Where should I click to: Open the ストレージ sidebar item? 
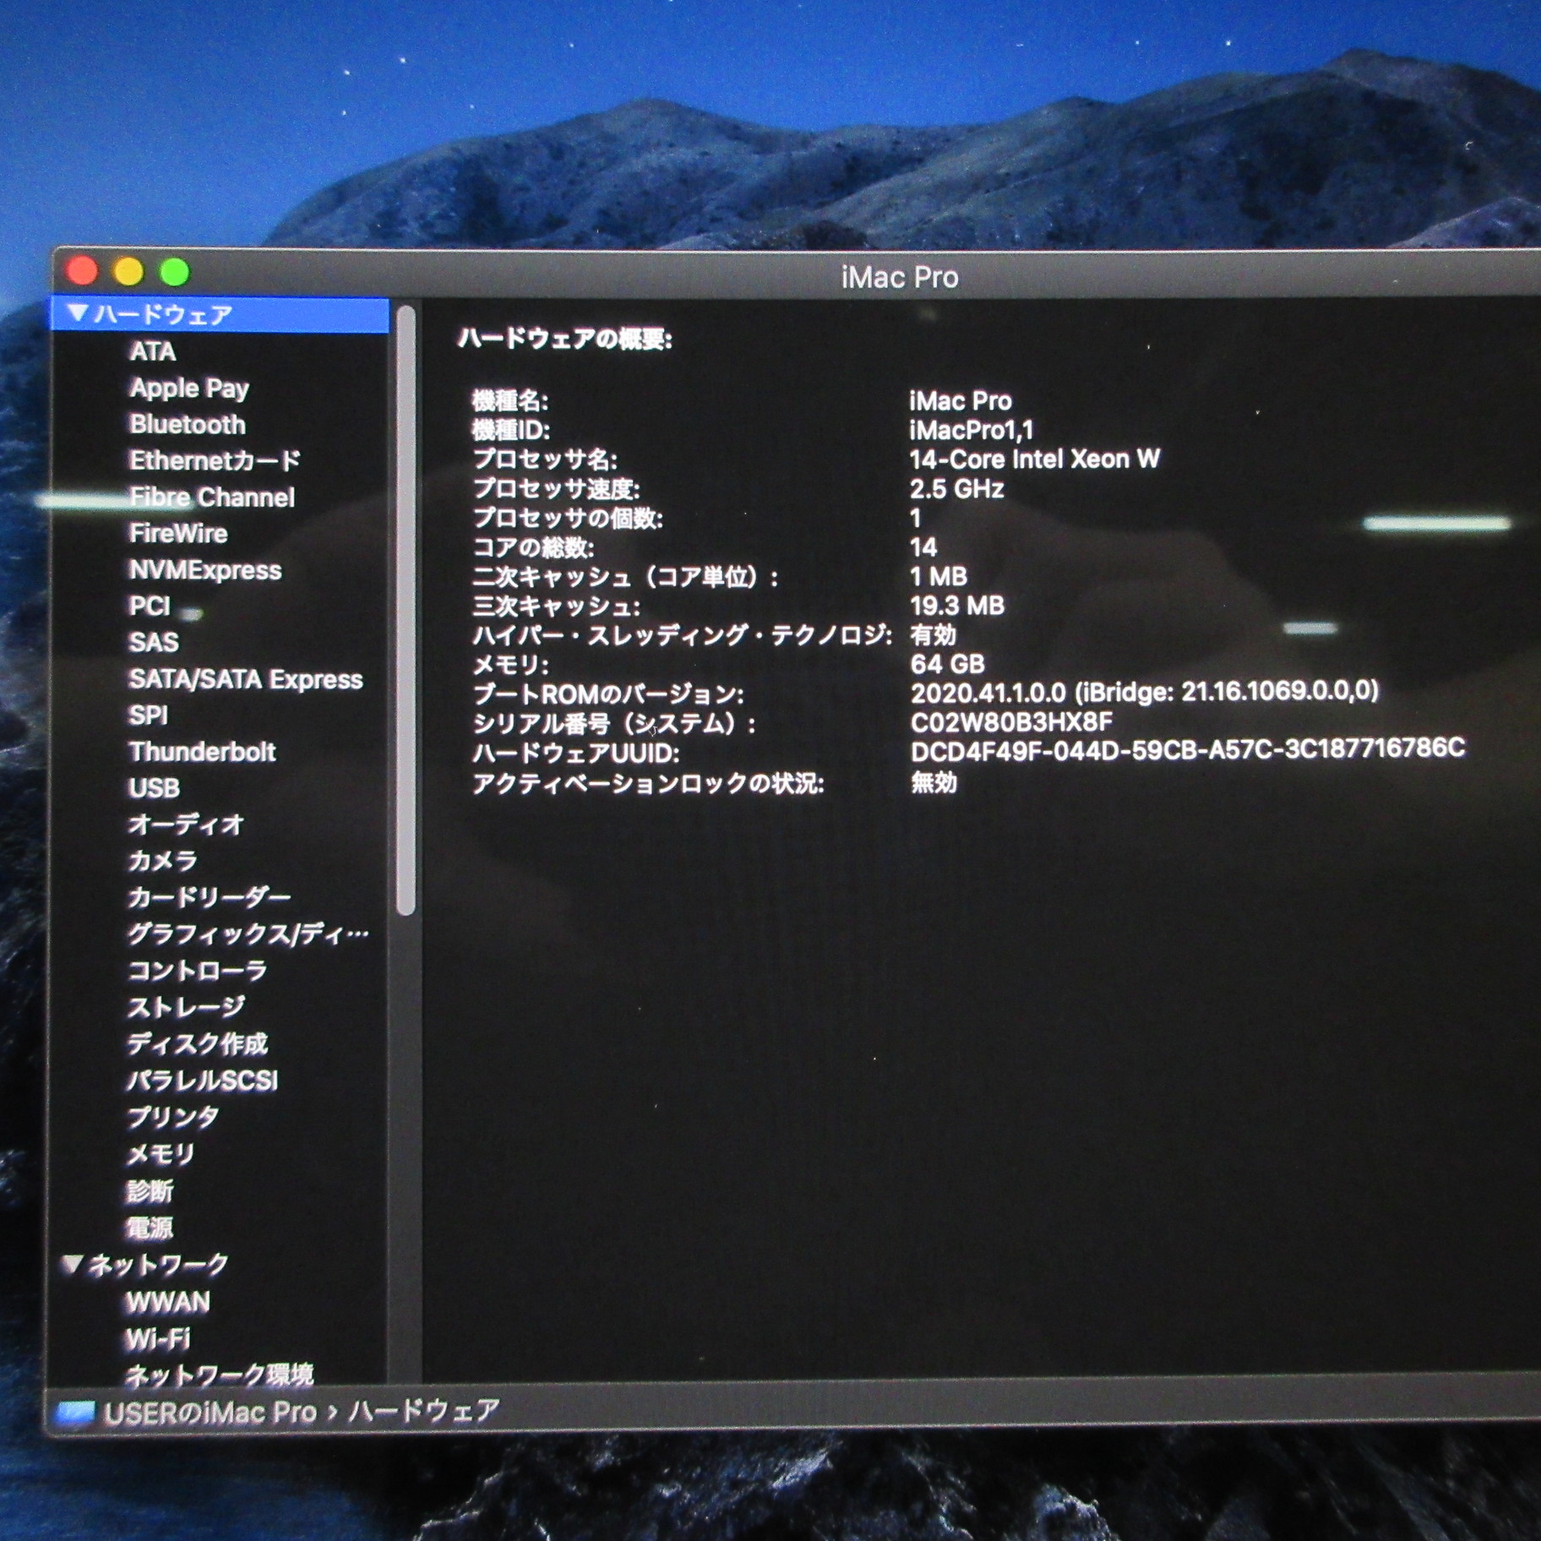coord(186,1006)
